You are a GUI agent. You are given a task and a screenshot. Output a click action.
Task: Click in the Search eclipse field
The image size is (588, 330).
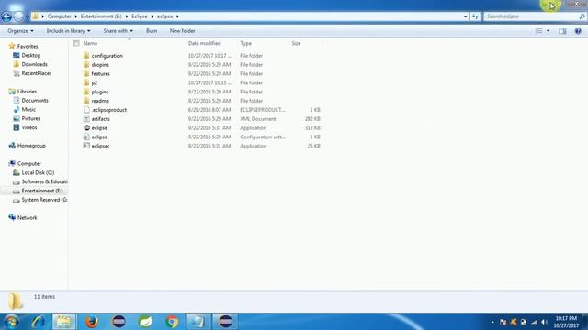click(x=531, y=16)
